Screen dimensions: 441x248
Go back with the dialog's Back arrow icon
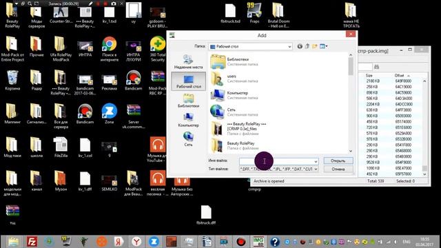coord(300,46)
